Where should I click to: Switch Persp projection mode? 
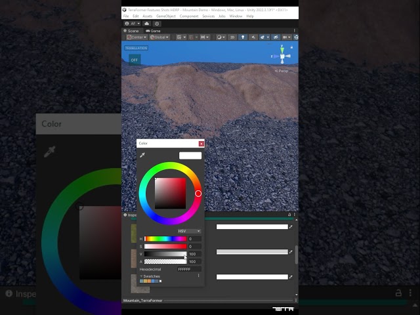tap(282, 71)
